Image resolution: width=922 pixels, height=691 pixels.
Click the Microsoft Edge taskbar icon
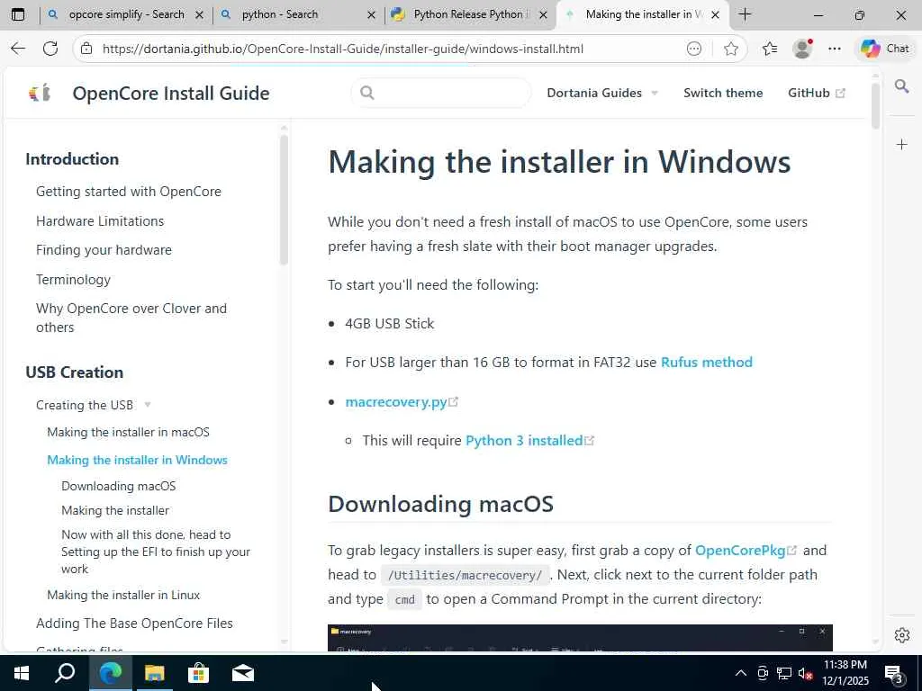(x=110, y=673)
